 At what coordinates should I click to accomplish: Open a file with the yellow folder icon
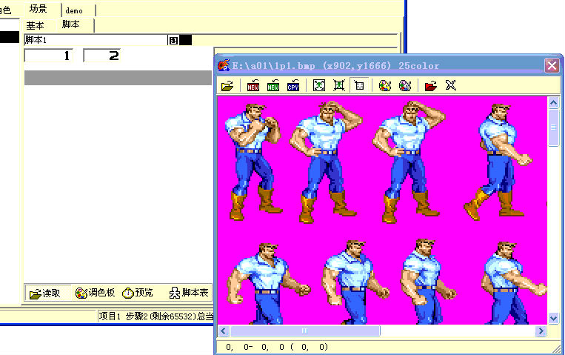coord(227,86)
